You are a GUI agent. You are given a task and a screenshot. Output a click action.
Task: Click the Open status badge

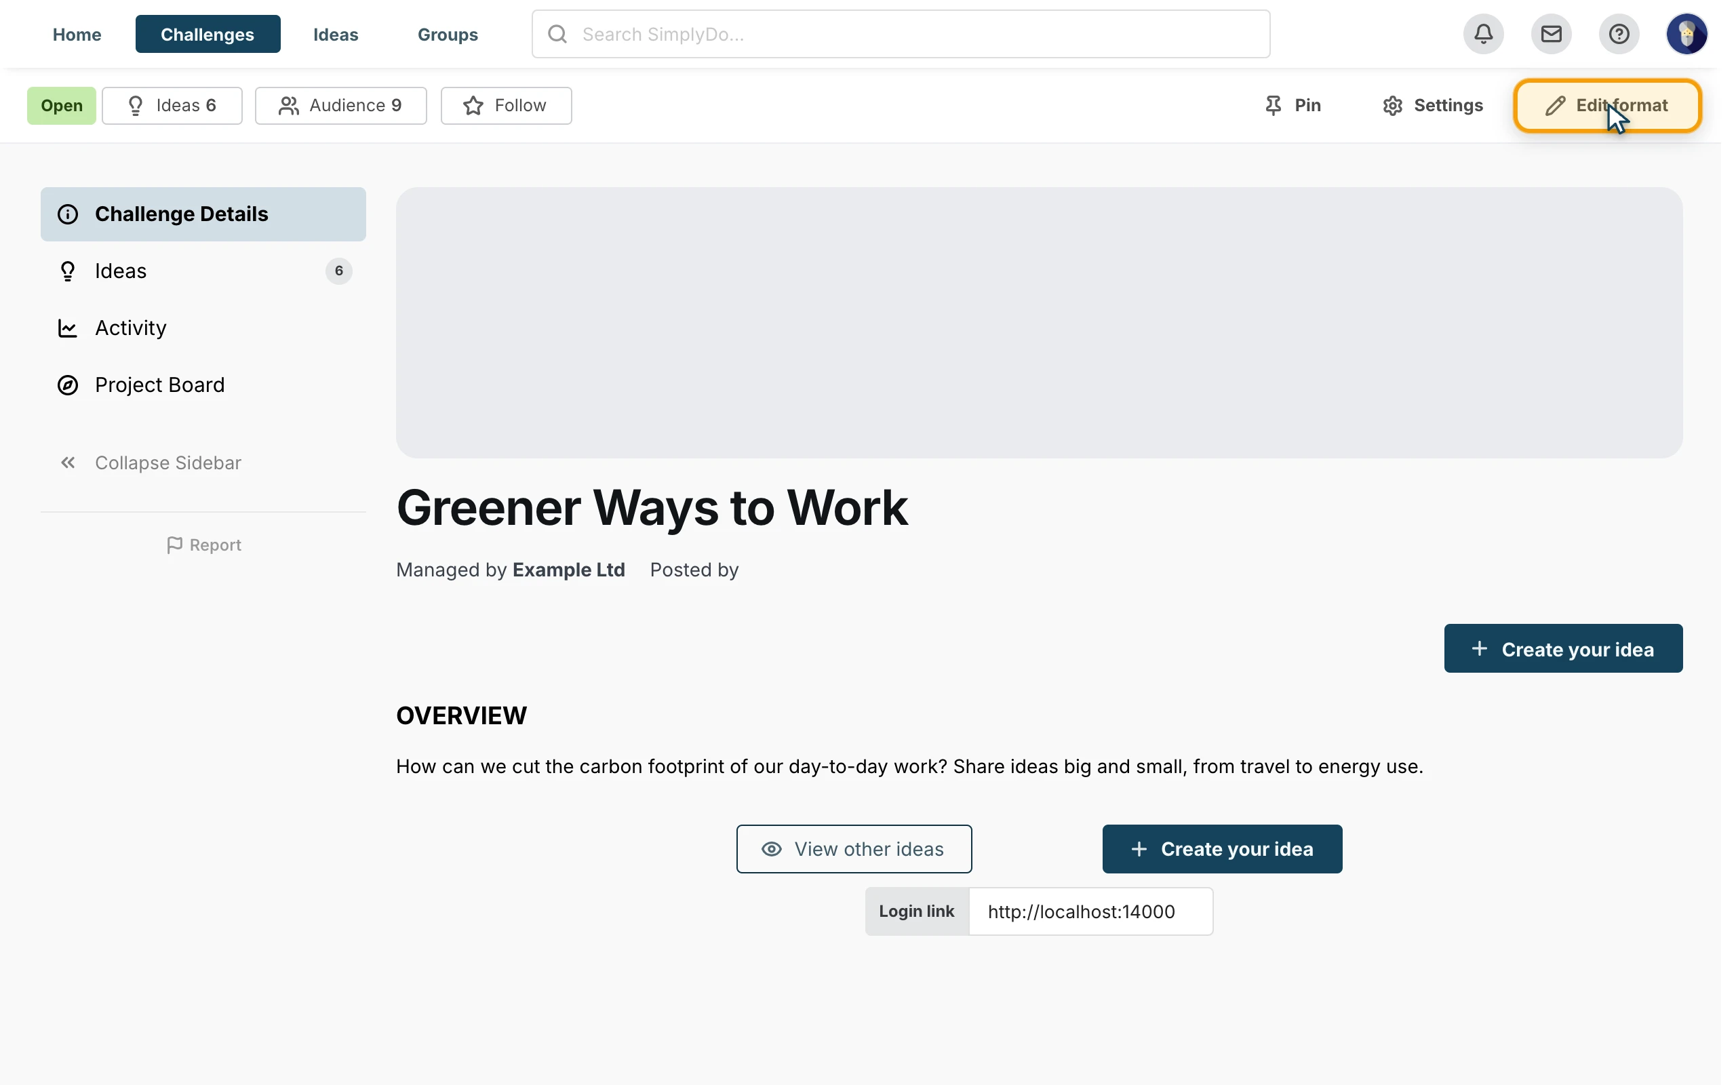[x=62, y=106]
